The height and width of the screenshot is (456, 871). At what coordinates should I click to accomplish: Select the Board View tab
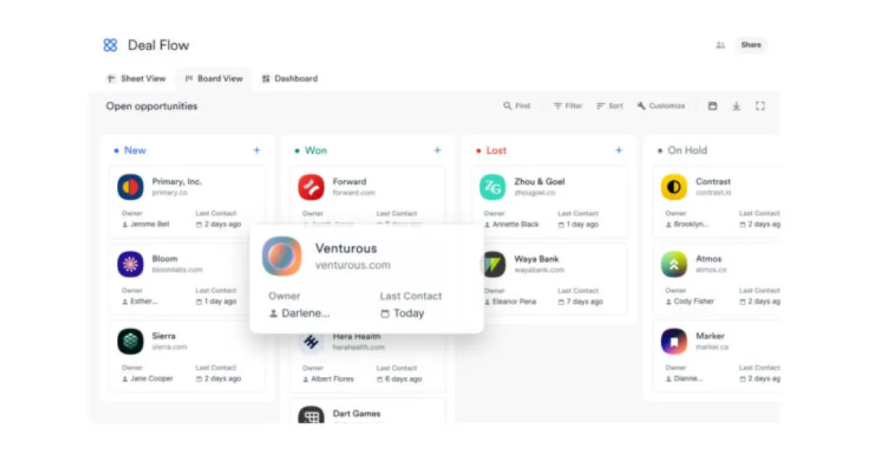(x=214, y=78)
